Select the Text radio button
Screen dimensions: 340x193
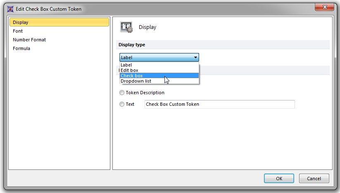(x=122, y=105)
